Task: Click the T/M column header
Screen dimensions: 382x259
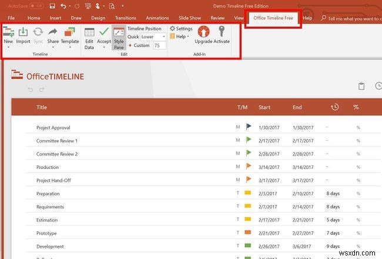Action: click(x=242, y=107)
